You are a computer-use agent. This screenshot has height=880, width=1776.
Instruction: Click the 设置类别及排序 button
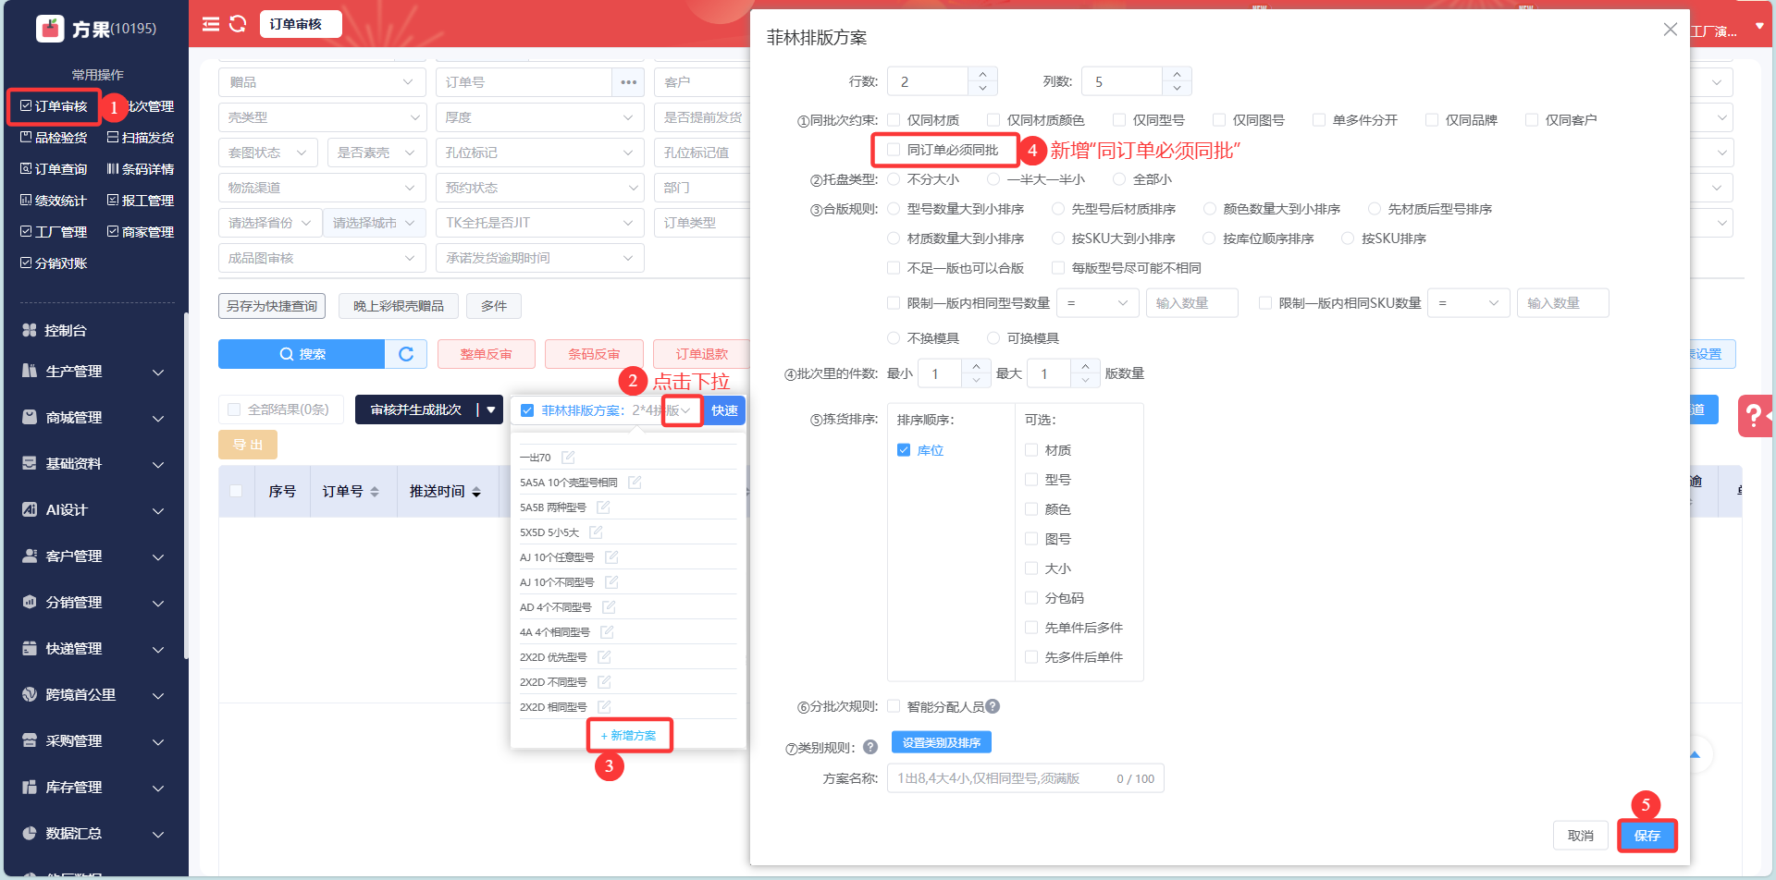(942, 742)
